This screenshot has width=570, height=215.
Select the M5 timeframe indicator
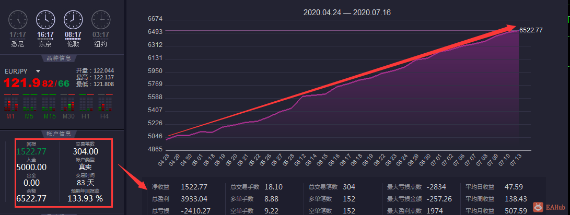click(29, 116)
